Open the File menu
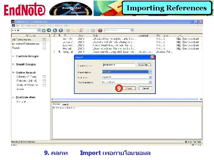Viewport: 214px width, 160px height. 17,25
